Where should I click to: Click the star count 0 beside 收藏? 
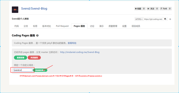(x=144, y=9)
